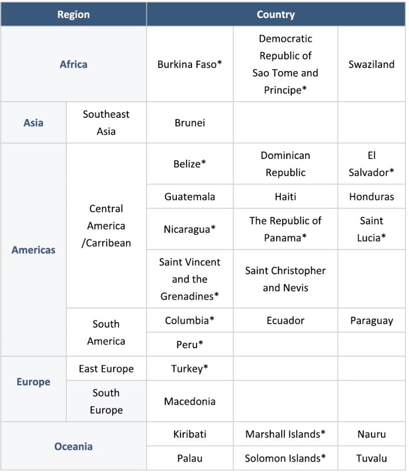Click the Burkina Faso cell

point(189,64)
